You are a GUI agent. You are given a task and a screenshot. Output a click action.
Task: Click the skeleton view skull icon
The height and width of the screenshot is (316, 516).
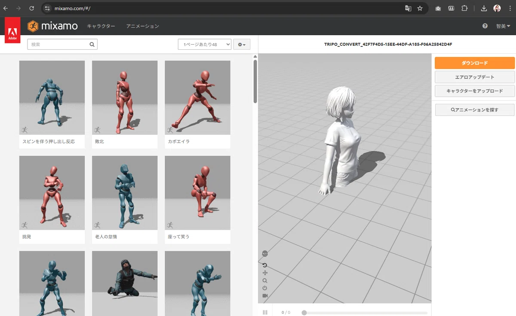tap(265, 254)
